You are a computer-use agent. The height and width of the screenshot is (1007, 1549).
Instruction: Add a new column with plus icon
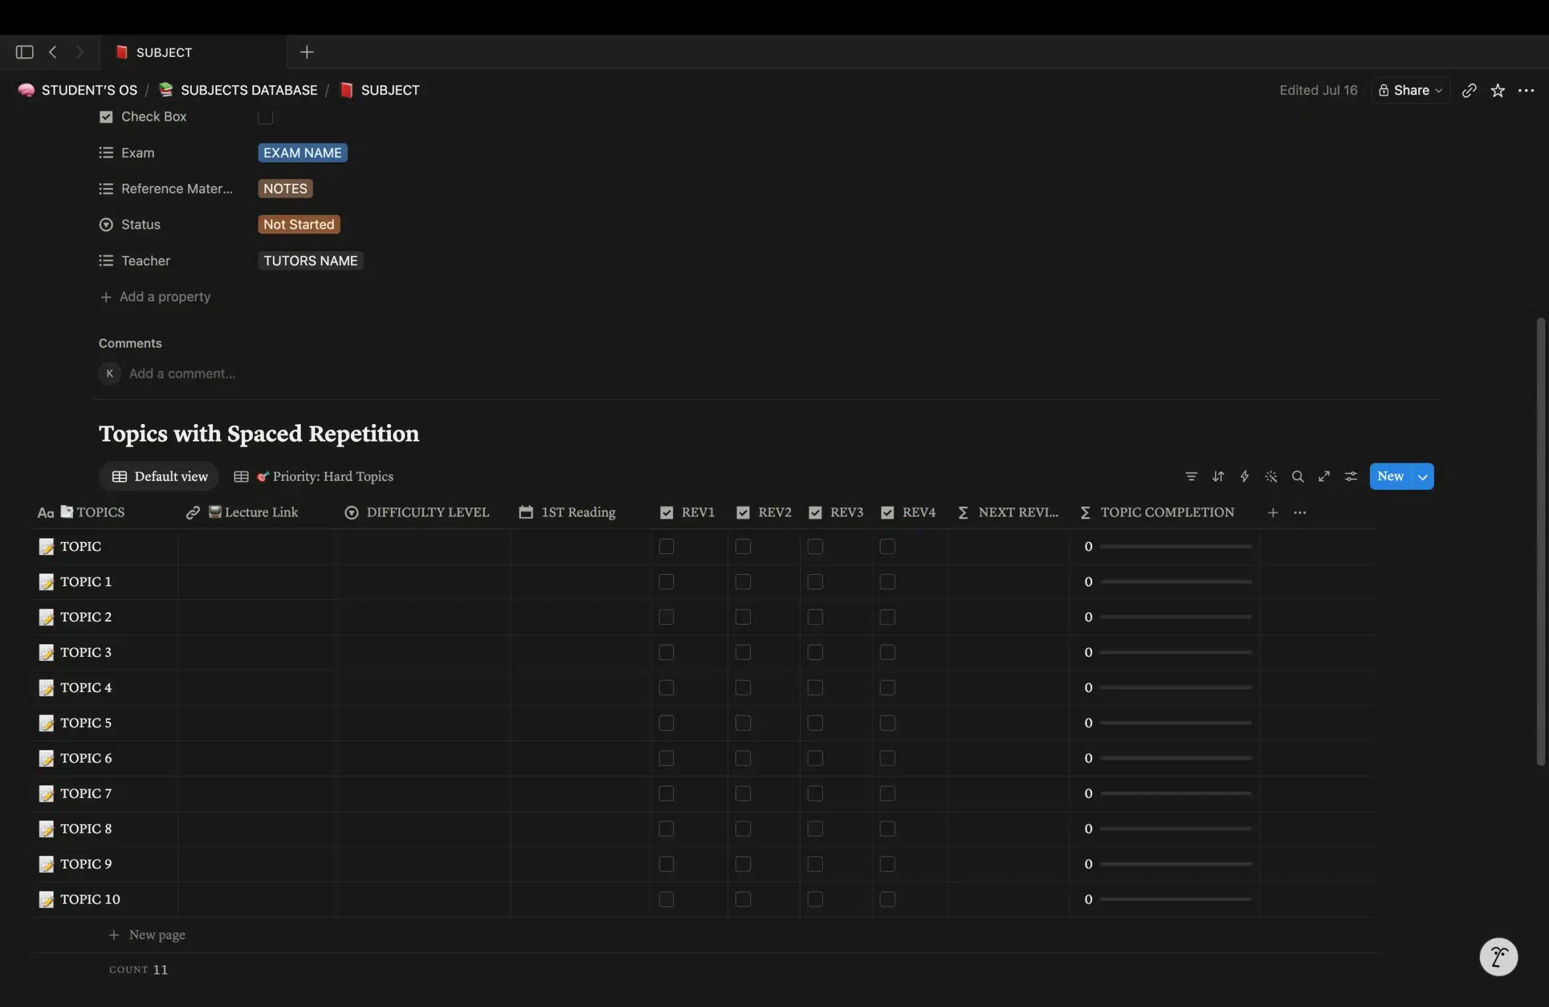pos(1273,513)
